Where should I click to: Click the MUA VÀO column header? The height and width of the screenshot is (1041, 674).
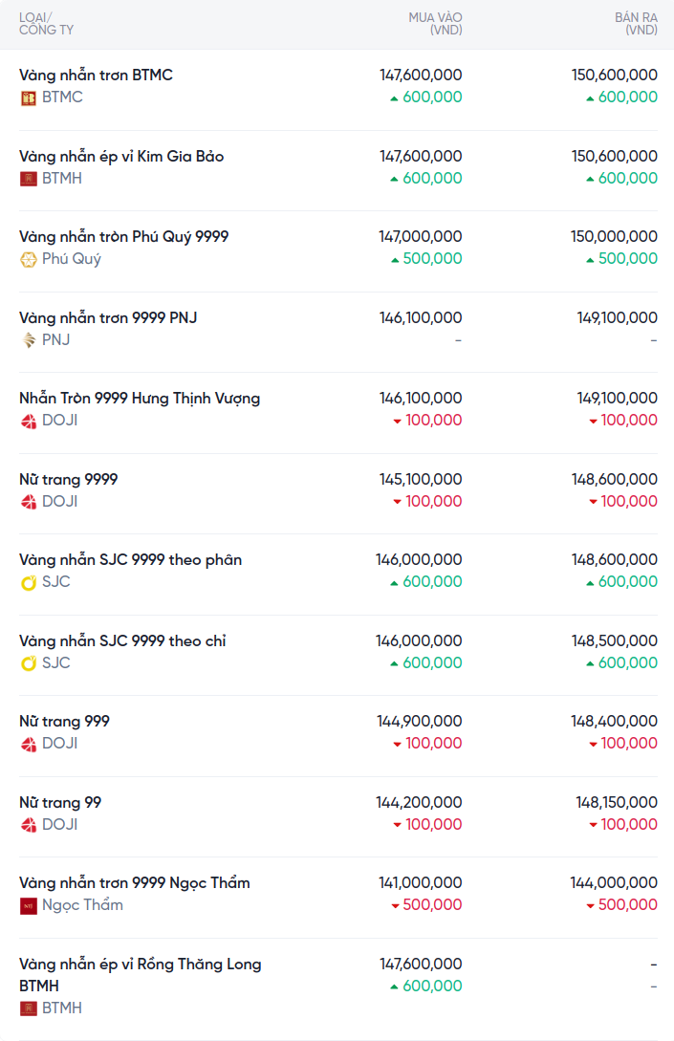coord(435,24)
